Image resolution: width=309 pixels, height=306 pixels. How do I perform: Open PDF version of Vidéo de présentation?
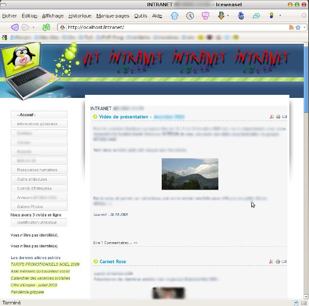click(271, 117)
